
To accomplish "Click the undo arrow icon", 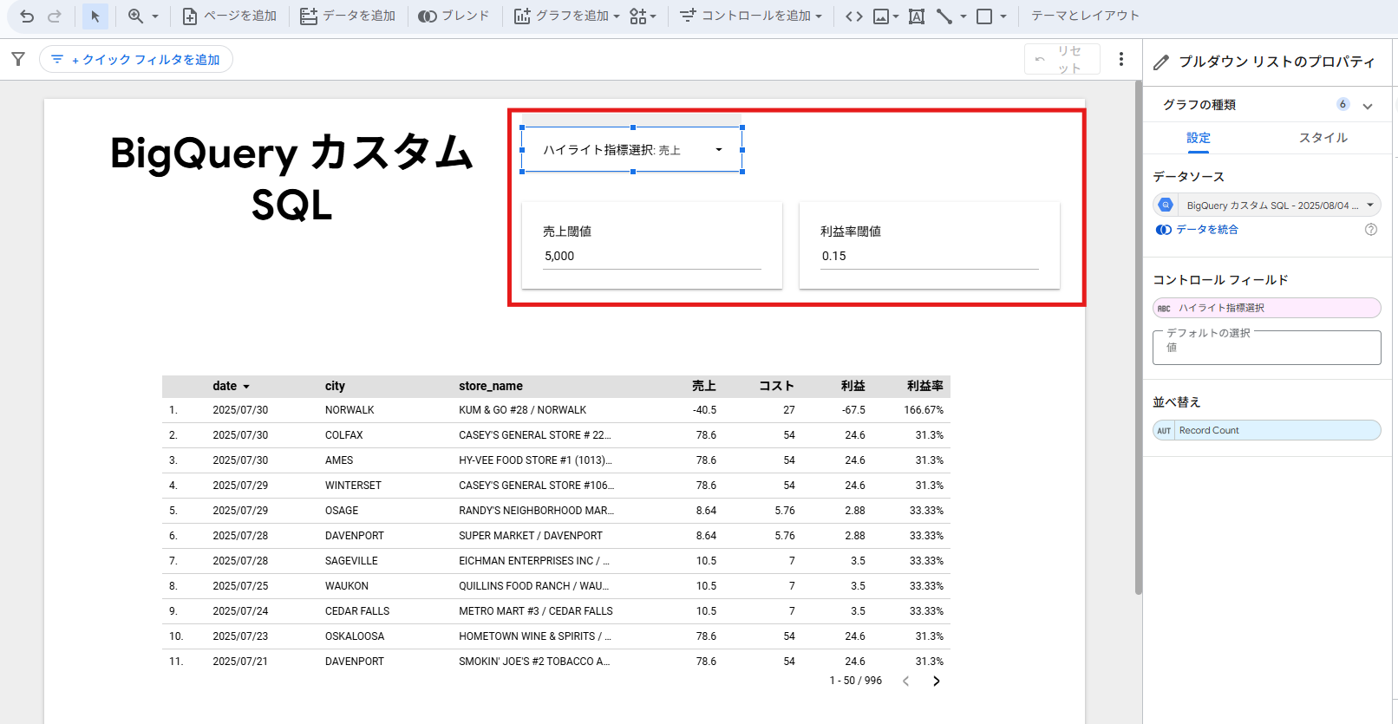I will [27, 16].
